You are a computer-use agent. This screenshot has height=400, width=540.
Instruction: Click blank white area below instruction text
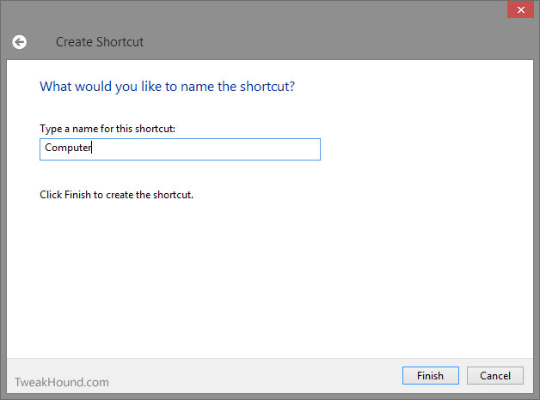(x=268, y=275)
